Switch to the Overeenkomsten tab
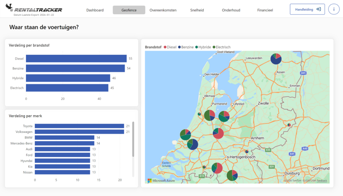 (163, 10)
